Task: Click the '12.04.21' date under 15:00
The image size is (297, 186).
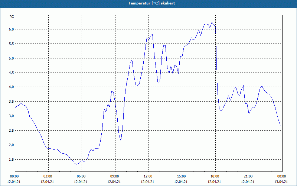Action: (x=181, y=182)
